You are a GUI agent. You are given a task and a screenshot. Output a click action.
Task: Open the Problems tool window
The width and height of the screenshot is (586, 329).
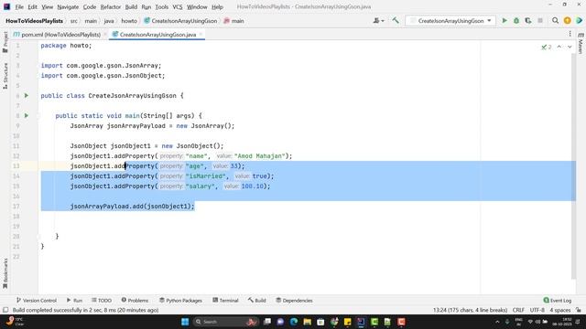point(135,301)
